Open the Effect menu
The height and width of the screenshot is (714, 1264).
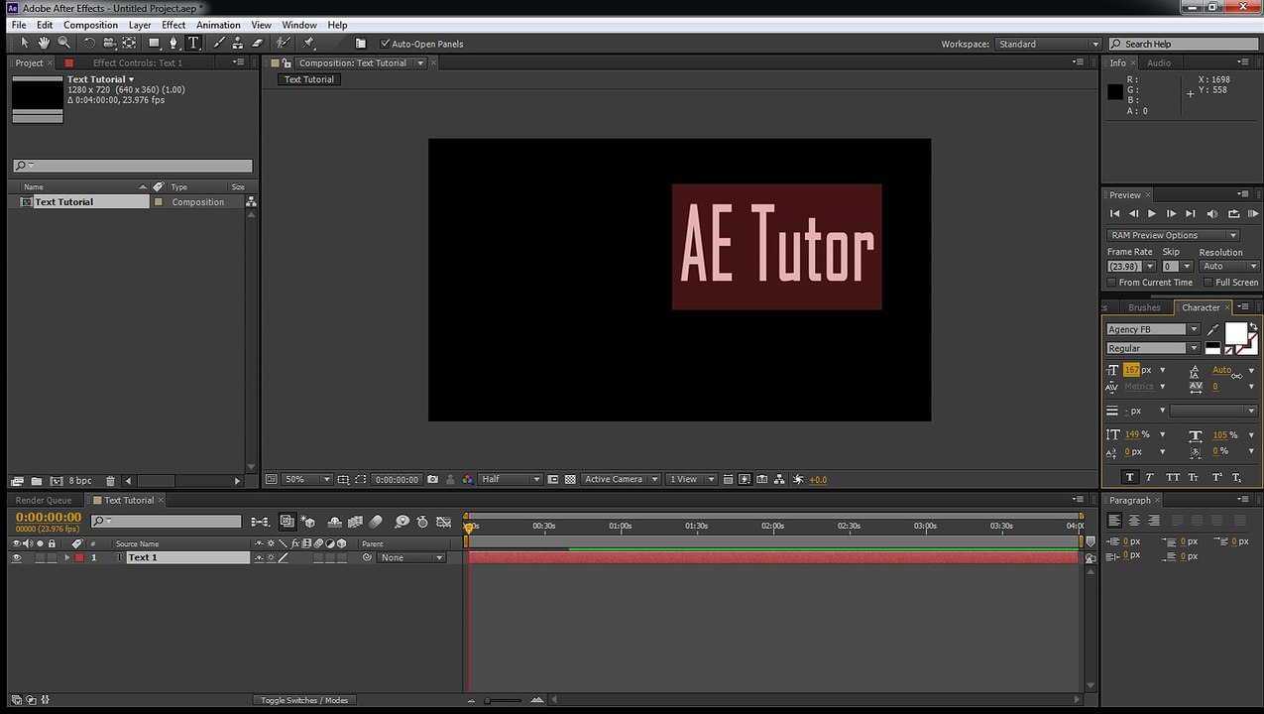pyautogui.click(x=173, y=25)
